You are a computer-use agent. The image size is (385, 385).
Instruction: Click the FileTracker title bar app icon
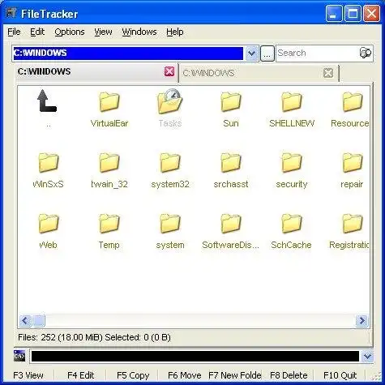[x=11, y=13]
